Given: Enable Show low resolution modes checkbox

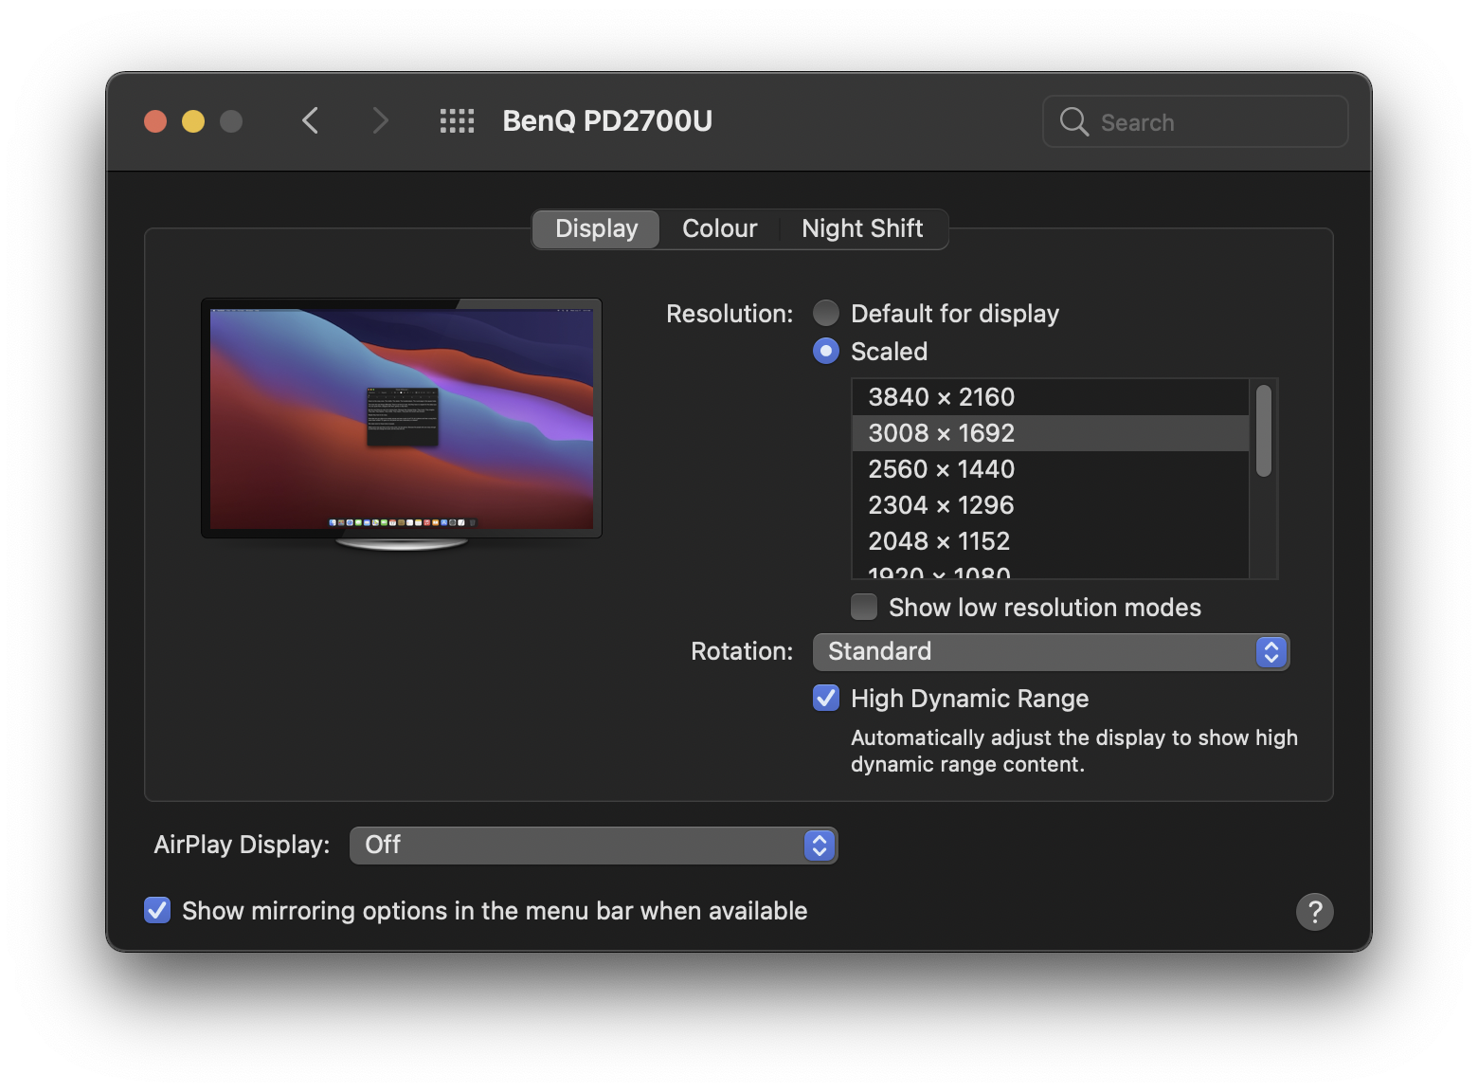Looking at the screenshot, I should tap(864, 607).
